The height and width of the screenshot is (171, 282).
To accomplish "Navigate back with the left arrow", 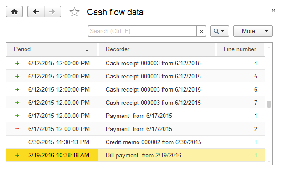I will pyautogui.click(x=36, y=12).
